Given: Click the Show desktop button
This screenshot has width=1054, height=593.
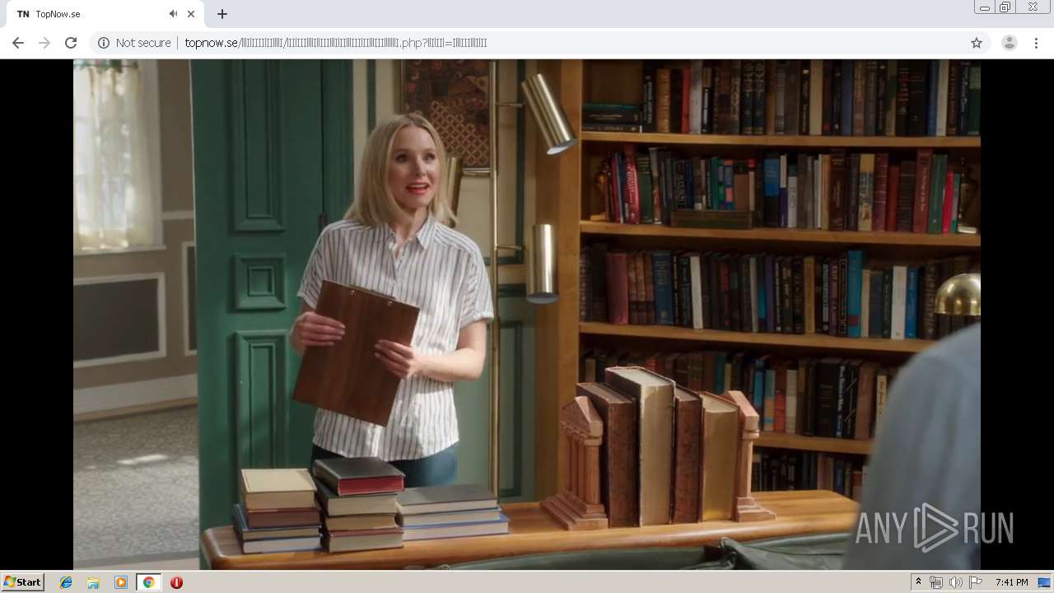Looking at the screenshot, I should click(x=1045, y=582).
